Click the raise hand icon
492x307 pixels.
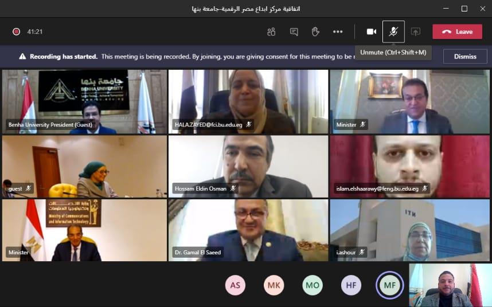(x=315, y=32)
